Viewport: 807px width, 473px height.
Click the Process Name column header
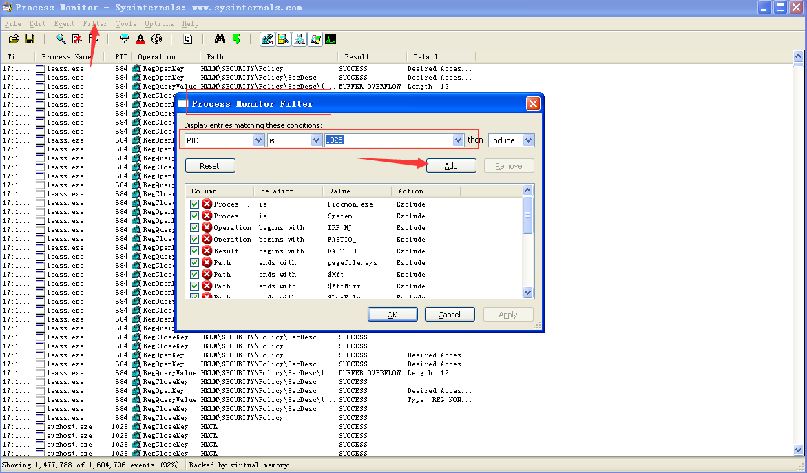(x=69, y=56)
